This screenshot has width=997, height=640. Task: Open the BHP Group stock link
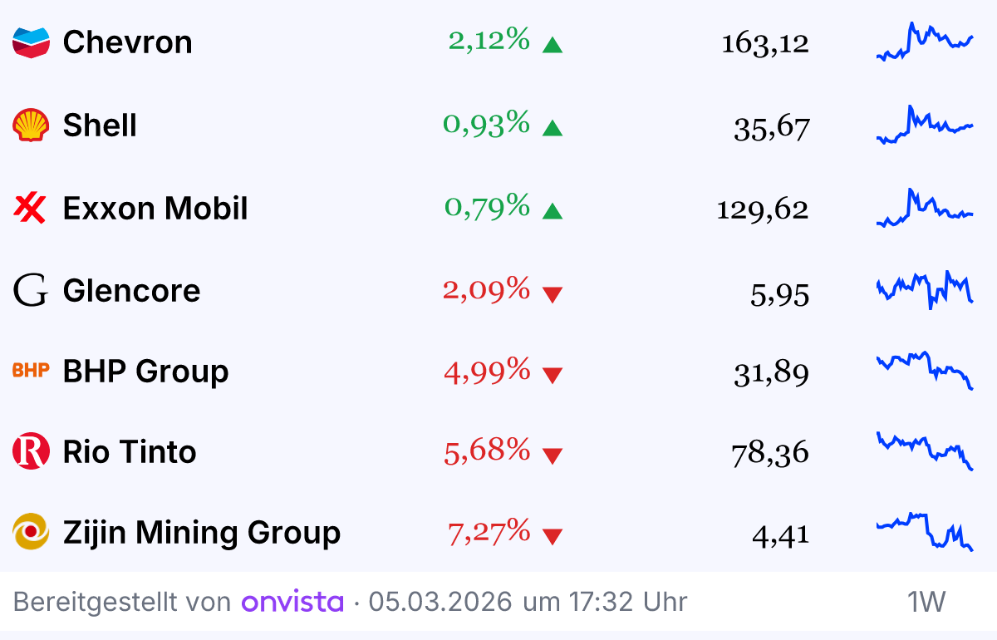point(145,371)
